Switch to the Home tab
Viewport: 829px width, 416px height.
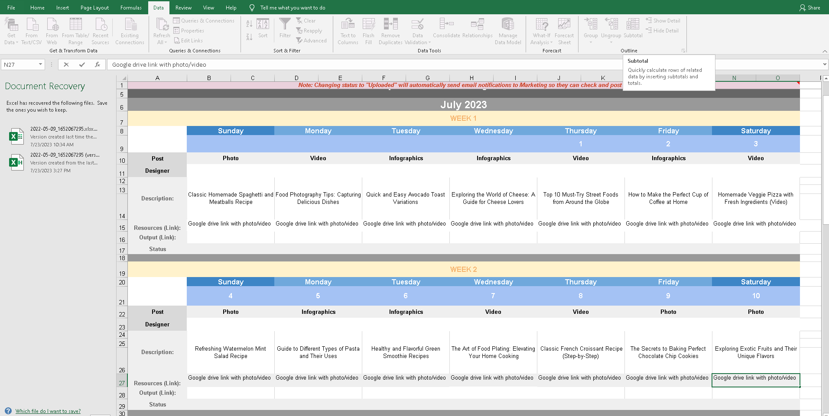click(x=37, y=7)
